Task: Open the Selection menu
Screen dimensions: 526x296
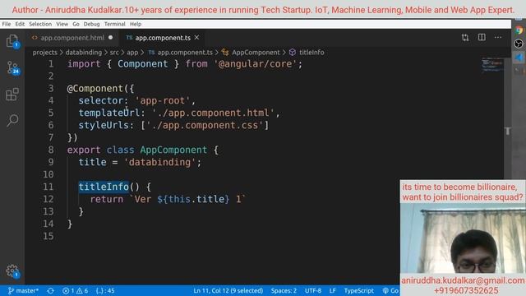Action: point(40,24)
